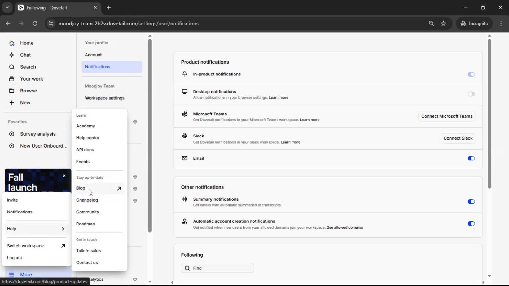509x286 pixels.
Task: Open Chat via sparkle icon
Action: pos(12,55)
